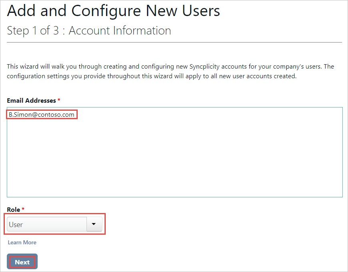Click the red asterisk beside Email Addresses
Viewport: 348px width, 272px height.
(59, 100)
